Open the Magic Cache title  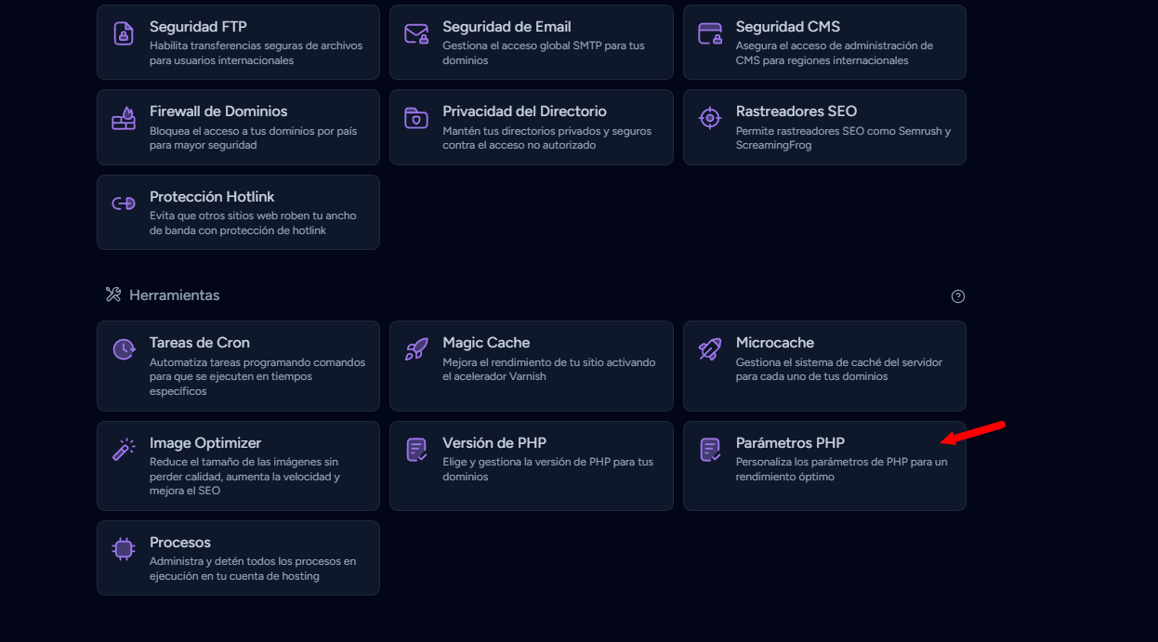click(486, 343)
